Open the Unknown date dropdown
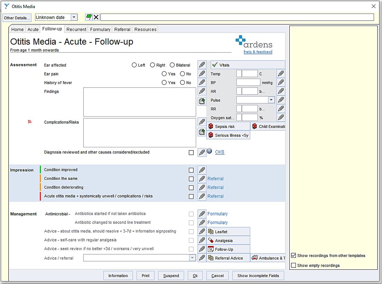This screenshot has width=382, height=284. coord(74,17)
